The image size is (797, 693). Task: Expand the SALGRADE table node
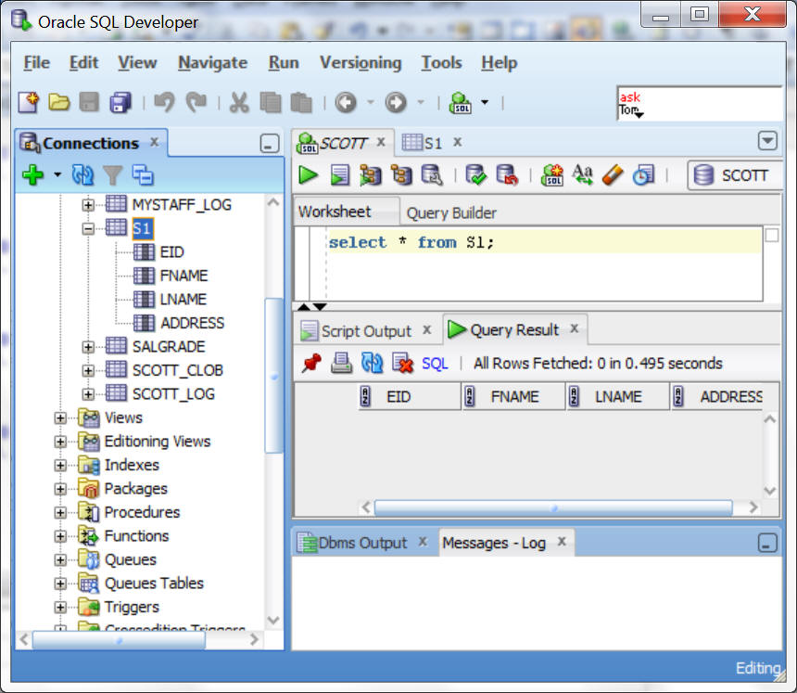point(88,347)
